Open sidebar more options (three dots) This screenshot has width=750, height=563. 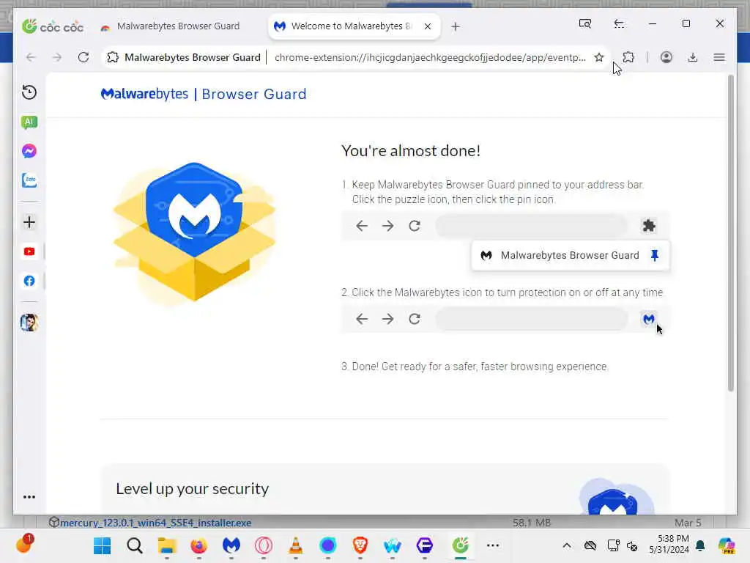coord(29,497)
